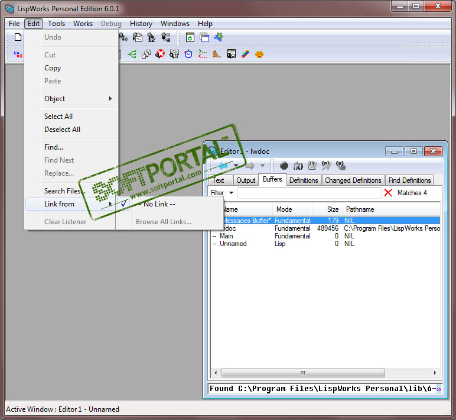Screen dimensions: 456x420
Task: Click the orange shell icon
Action: (259, 54)
